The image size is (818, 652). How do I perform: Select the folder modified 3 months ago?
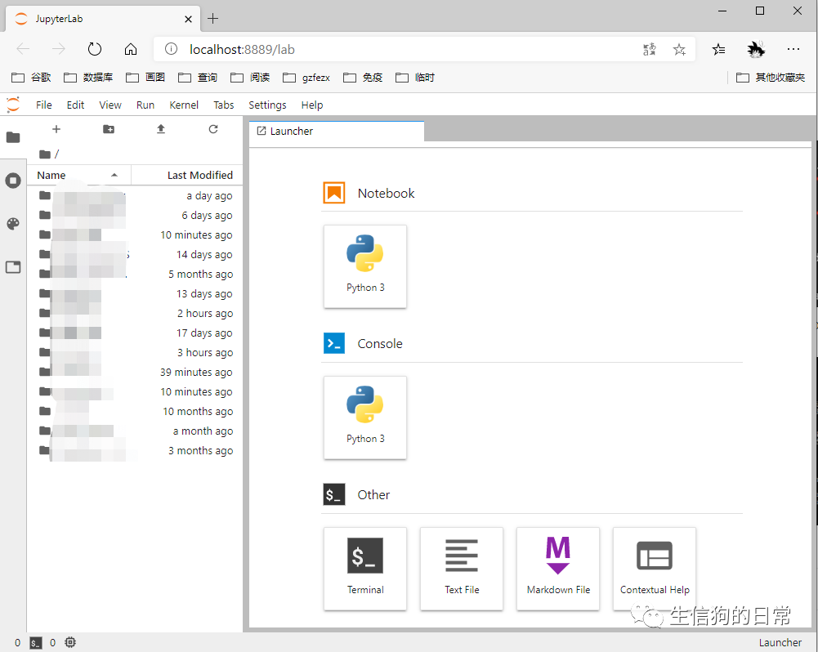click(x=135, y=451)
